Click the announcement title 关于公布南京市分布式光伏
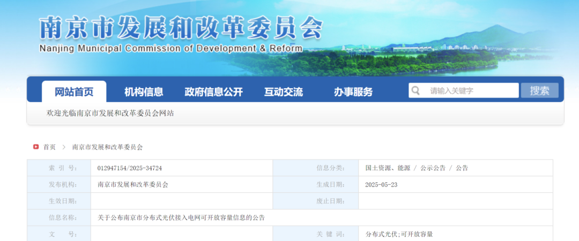Viewport: 579px width, 241px height. tap(181, 217)
